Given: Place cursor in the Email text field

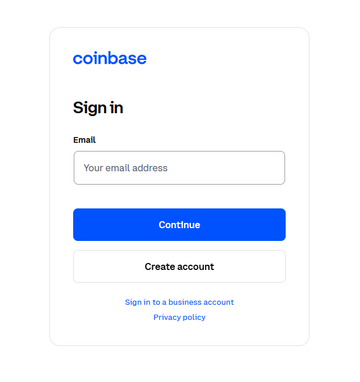Looking at the screenshot, I should pos(179,168).
